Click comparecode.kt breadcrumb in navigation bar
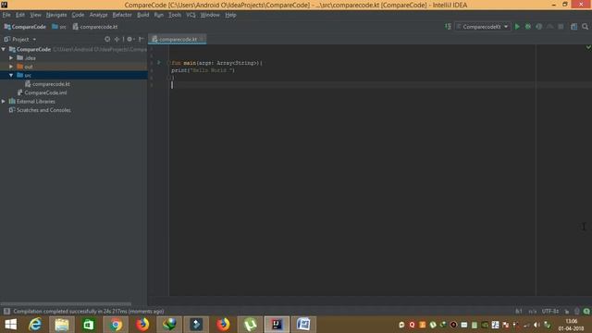 coord(95,27)
